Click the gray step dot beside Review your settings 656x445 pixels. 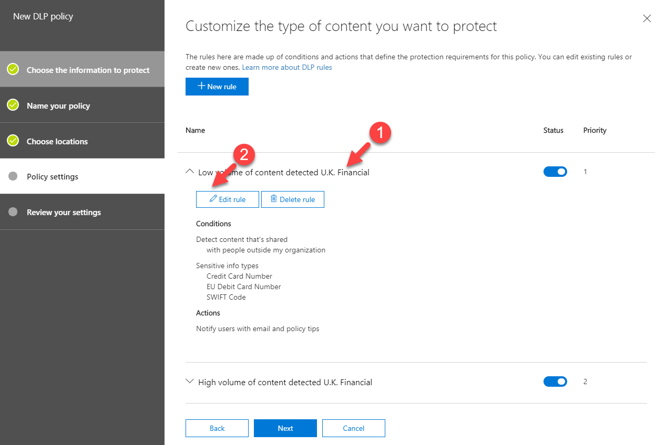[x=13, y=212]
